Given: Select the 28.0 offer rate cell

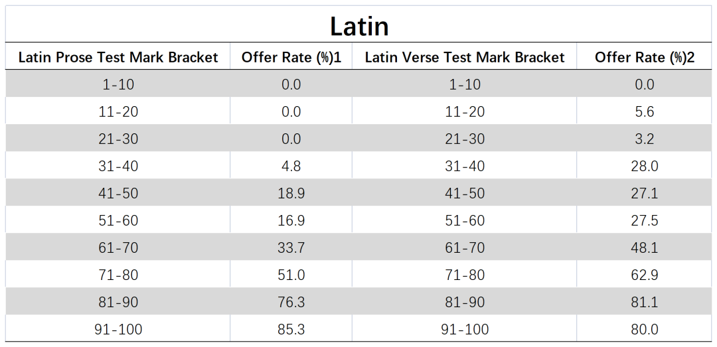Looking at the screenshot, I should click(644, 165).
